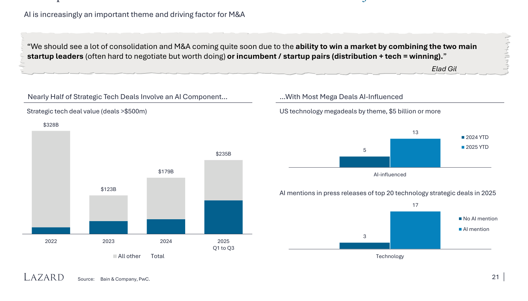Click the heading '…With Most Mega Deals AI-Influenced'
The height and width of the screenshot is (301, 528).
tap(341, 97)
